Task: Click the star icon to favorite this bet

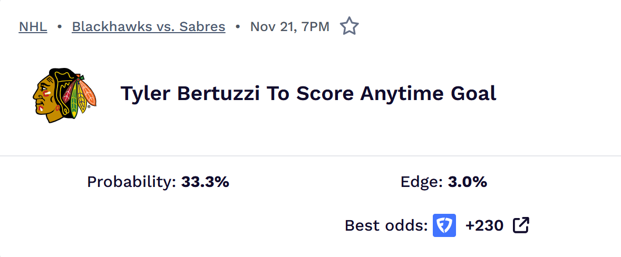Action: pos(349,26)
